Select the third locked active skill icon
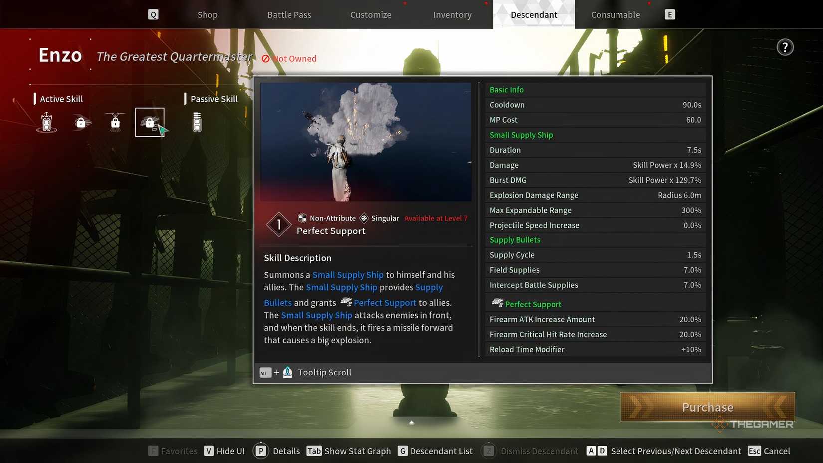 (x=115, y=122)
